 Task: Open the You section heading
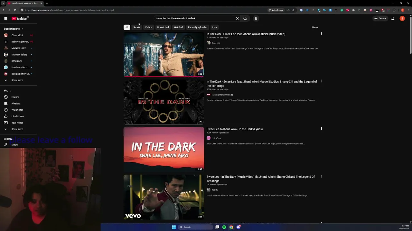click(x=7, y=90)
